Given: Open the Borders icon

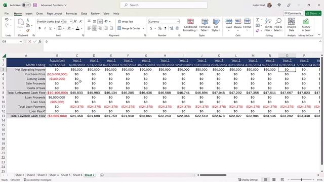Looking at the screenshot, I should [60, 28].
